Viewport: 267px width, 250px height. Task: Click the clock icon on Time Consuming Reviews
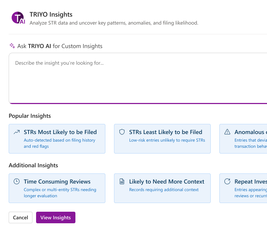click(x=17, y=182)
